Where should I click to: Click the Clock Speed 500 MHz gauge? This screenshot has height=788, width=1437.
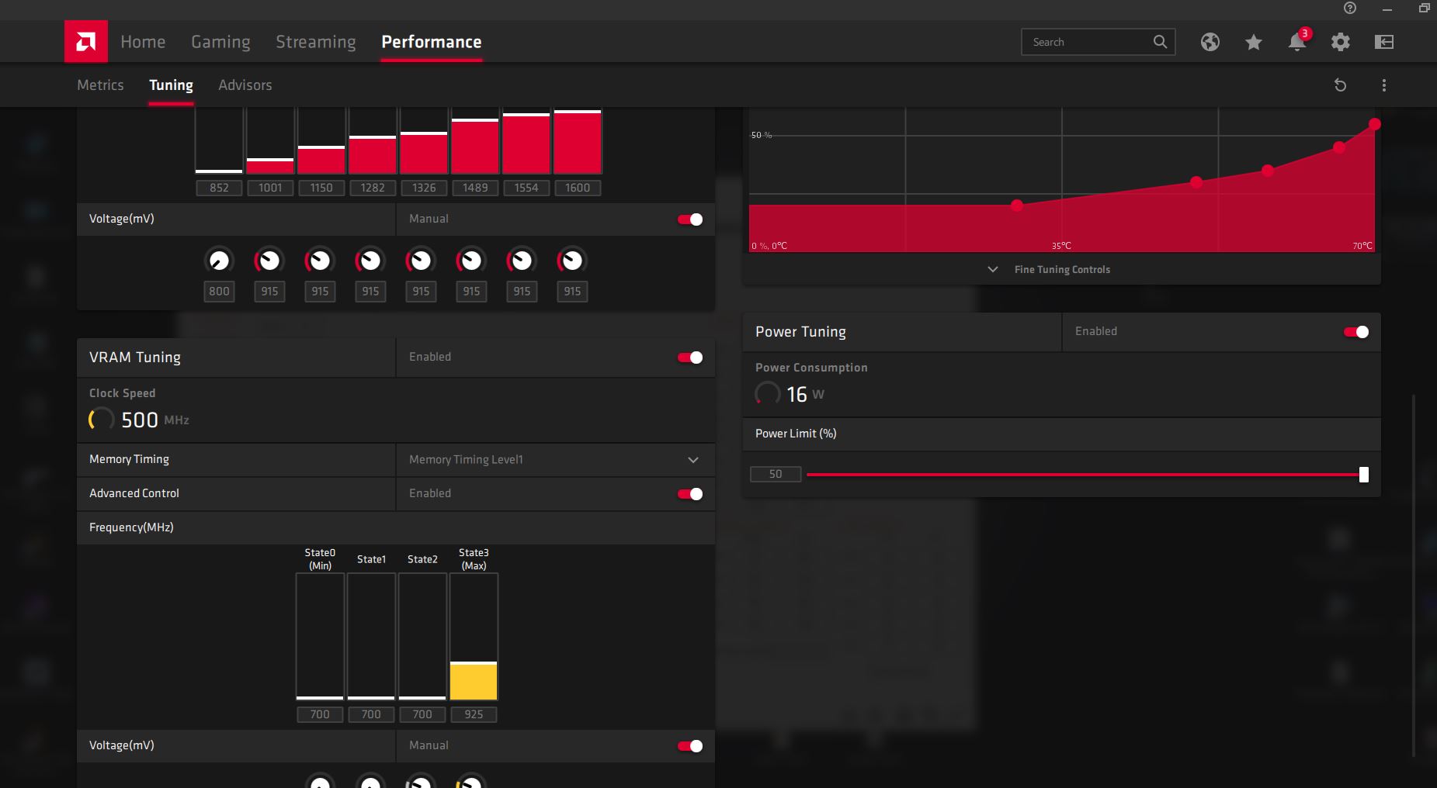(101, 420)
